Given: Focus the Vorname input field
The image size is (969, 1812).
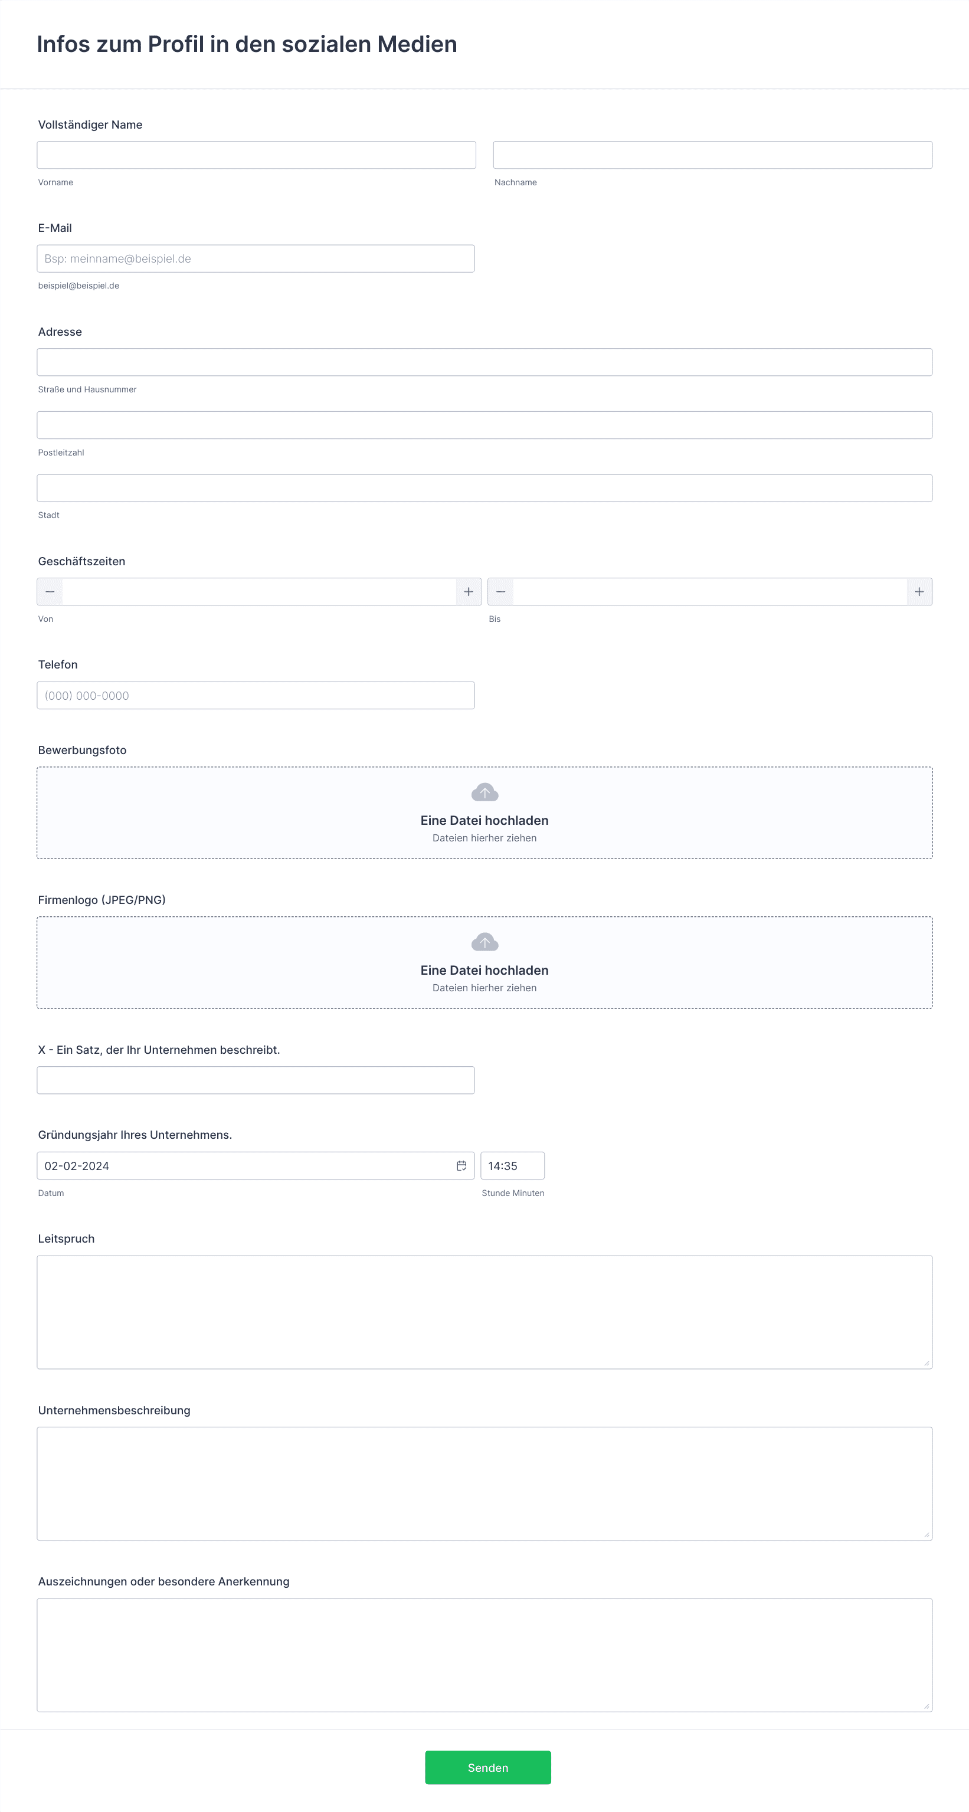Looking at the screenshot, I should click(x=256, y=155).
